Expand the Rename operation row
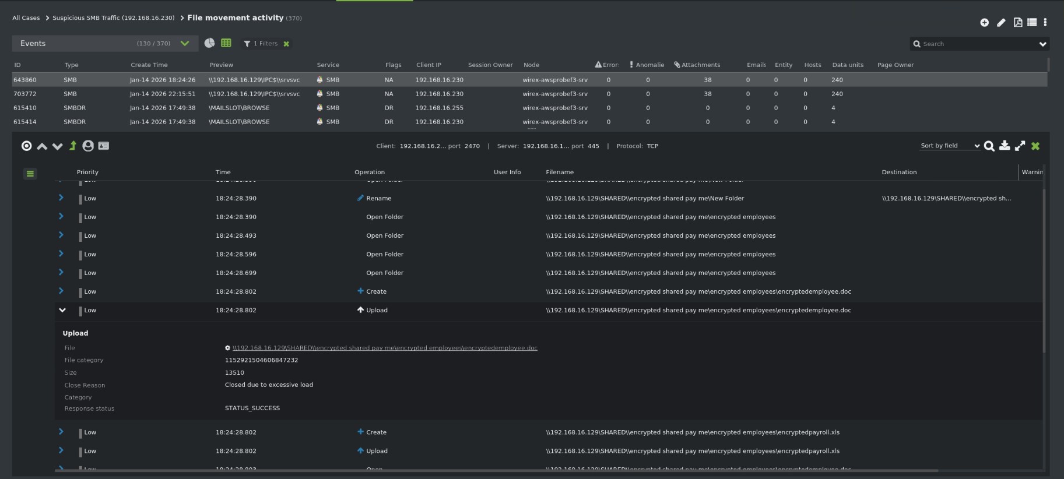The width and height of the screenshot is (1064, 479). tap(61, 198)
